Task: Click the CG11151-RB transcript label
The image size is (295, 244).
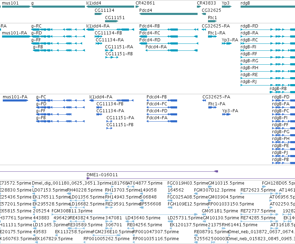Action: tap(119, 54)
